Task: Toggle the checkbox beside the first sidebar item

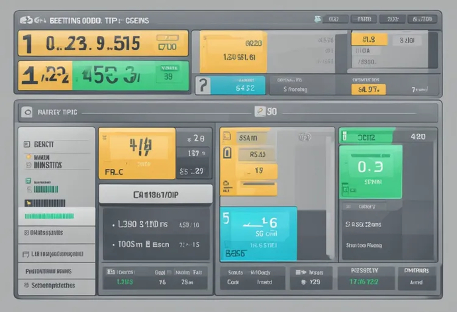Action: (27, 144)
